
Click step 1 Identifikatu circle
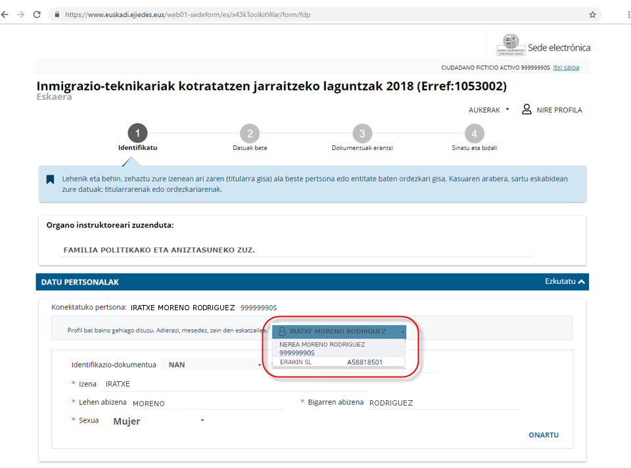tap(137, 133)
